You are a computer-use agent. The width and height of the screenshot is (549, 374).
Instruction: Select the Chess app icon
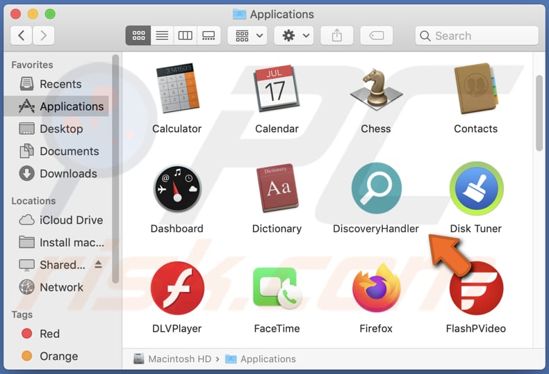[x=376, y=89]
